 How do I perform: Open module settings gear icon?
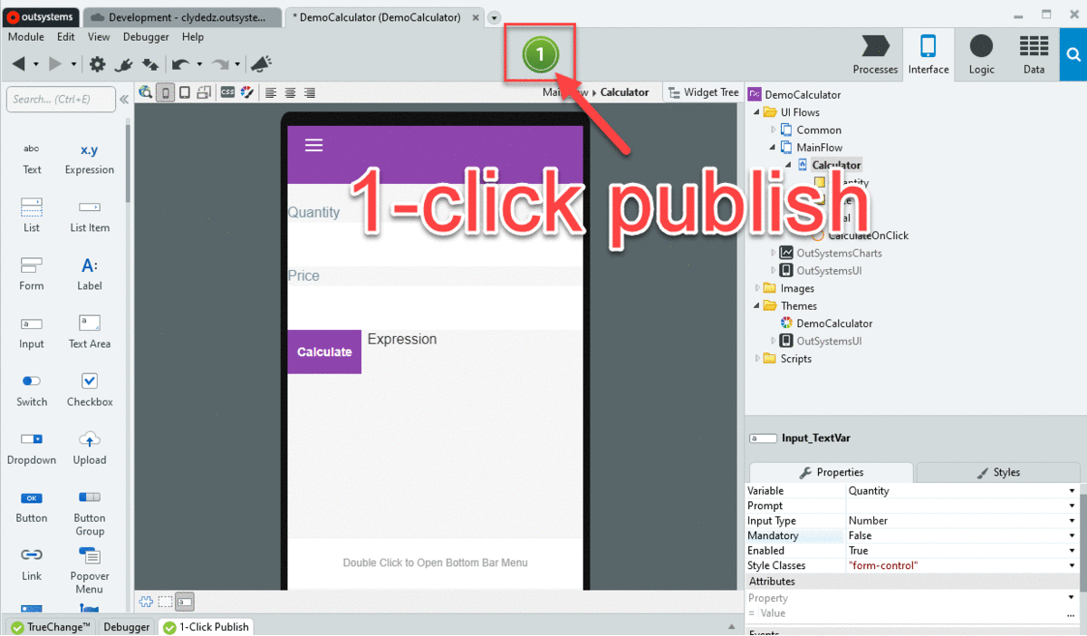tap(97, 63)
